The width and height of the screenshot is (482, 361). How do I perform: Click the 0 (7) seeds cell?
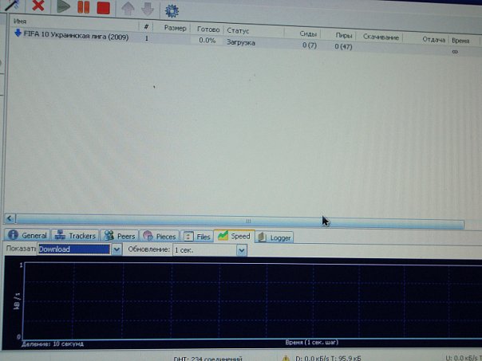[310, 45]
